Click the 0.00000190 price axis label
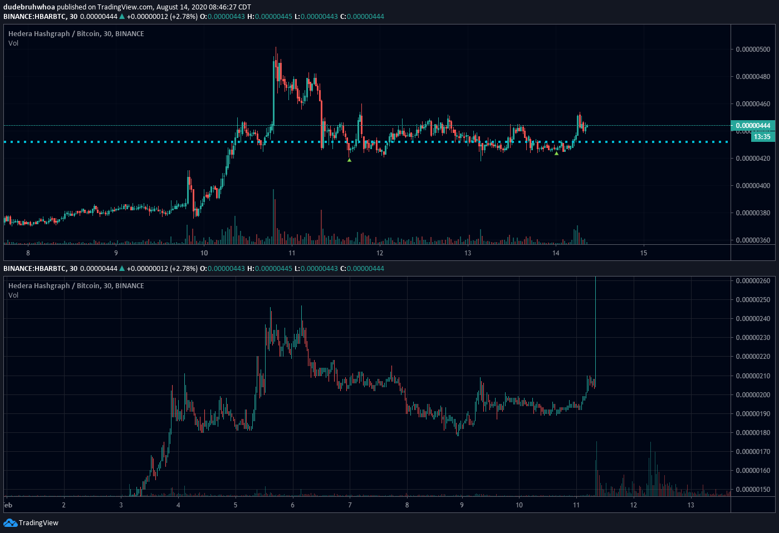Viewport: 779px width, 533px height. tap(753, 414)
